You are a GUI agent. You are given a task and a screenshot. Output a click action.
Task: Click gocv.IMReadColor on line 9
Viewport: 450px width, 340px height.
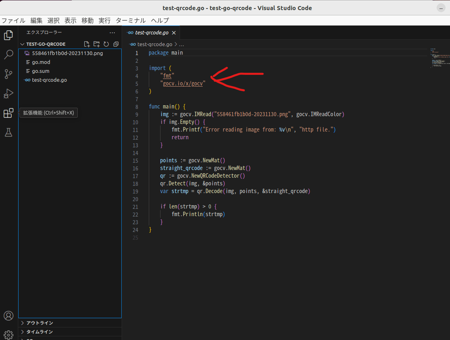(x=319, y=115)
